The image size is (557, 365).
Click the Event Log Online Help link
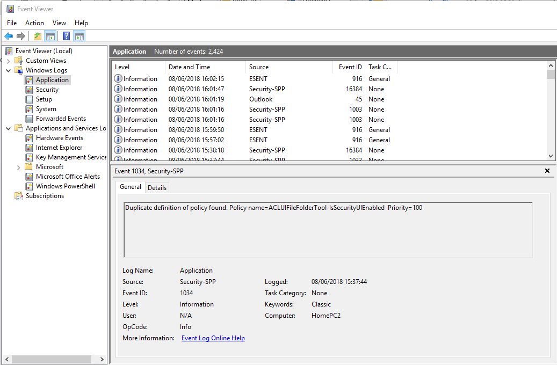213,338
